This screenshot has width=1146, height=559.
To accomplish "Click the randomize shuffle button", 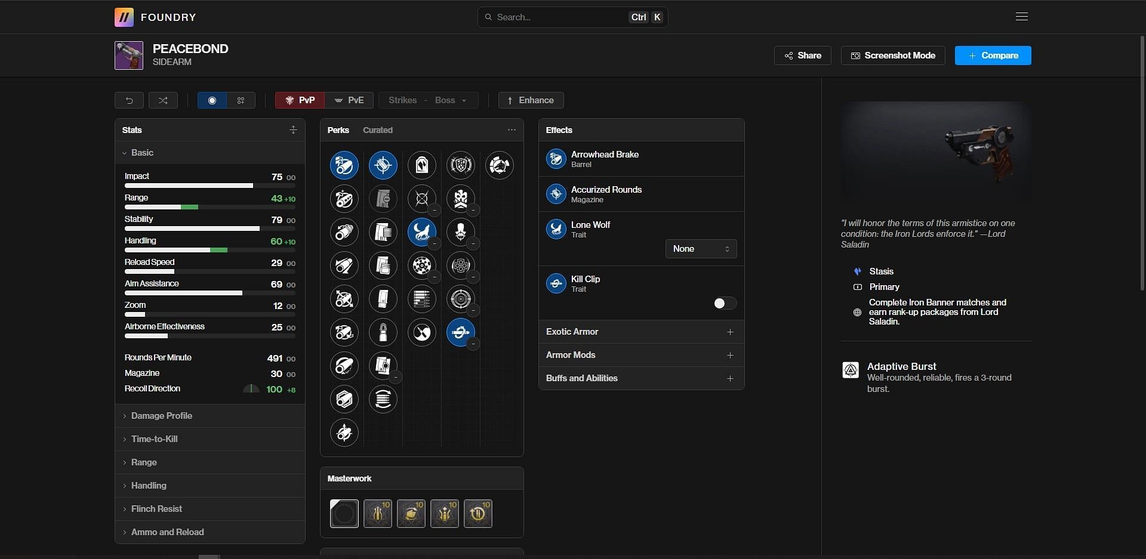I will click(163, 100).
